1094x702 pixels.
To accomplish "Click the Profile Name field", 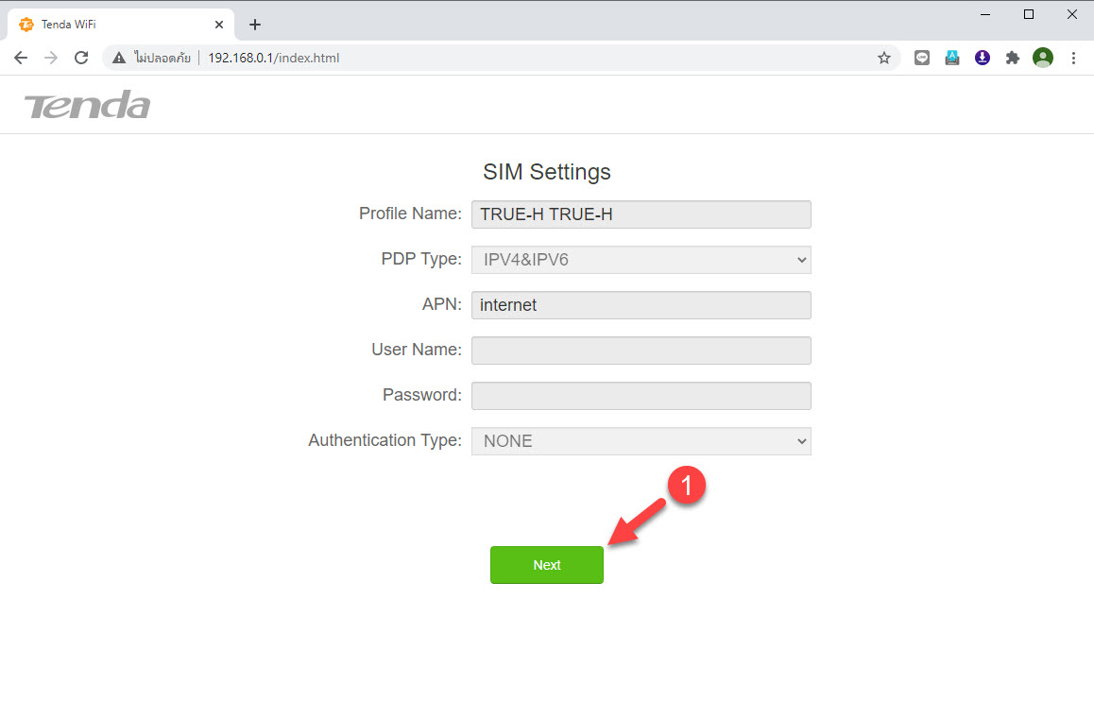I will (x=641, y=214).
